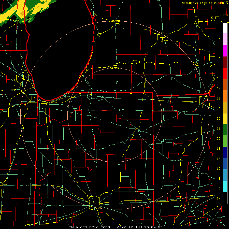Click the "12 JUN 25" date text
229x229 pixels.
click(139, 227)
